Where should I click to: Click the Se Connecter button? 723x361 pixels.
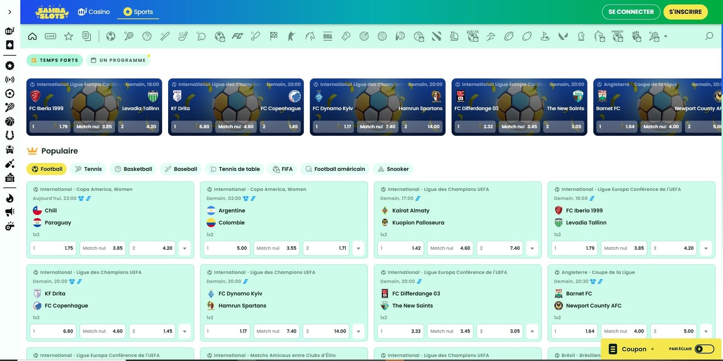(x=631, y=12)
